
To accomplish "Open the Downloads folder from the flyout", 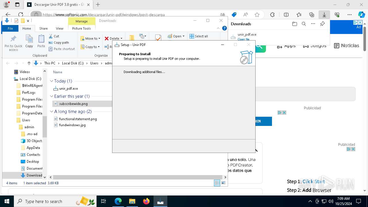I will [x=294, y=24].
